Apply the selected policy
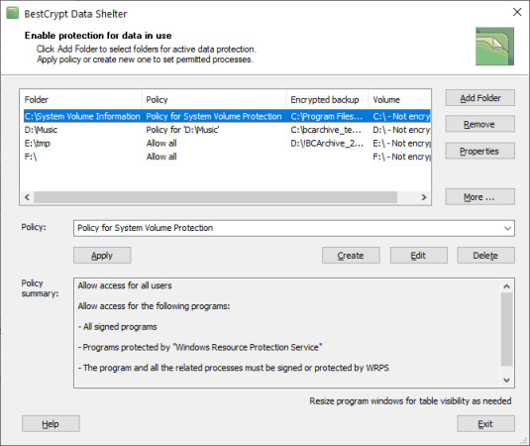 tap(102, 256)
